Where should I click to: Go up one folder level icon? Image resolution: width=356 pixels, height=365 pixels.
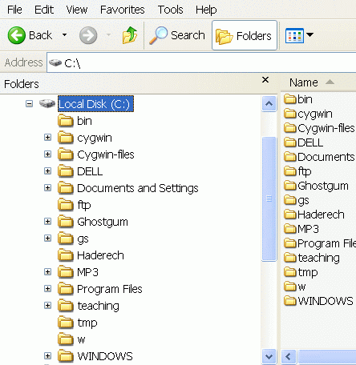pyautogui.click(x=130, y=35)
